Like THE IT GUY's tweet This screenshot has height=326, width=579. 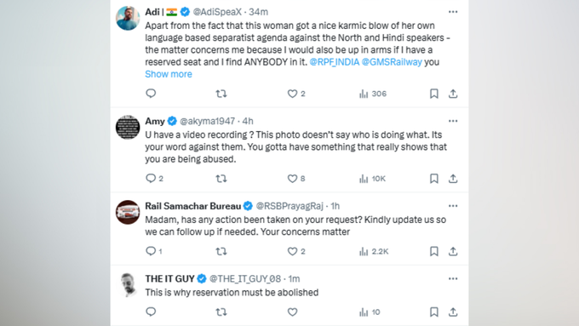pyautogui.click(x=292, y=312)
